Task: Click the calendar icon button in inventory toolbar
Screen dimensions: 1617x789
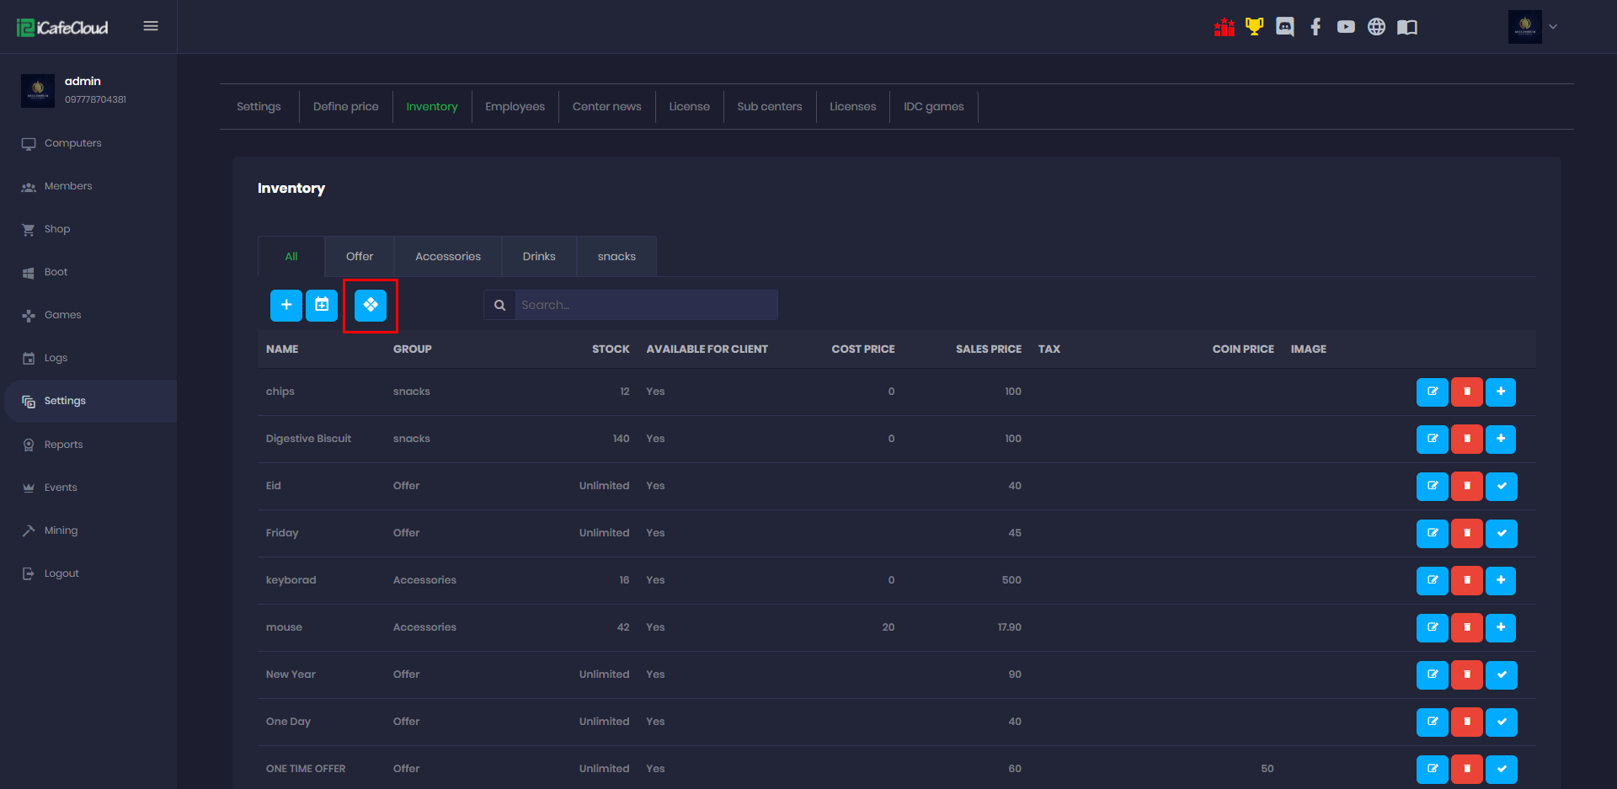Action: [322, 305]
